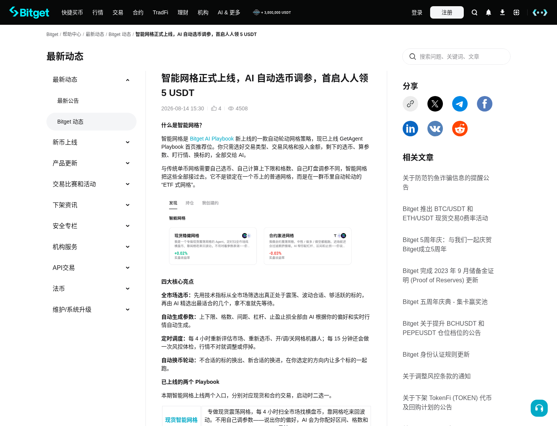Viewport: 557px width, 426px height.
Task: Click 现货智能网格 table cell
Action: click(181, 420)
